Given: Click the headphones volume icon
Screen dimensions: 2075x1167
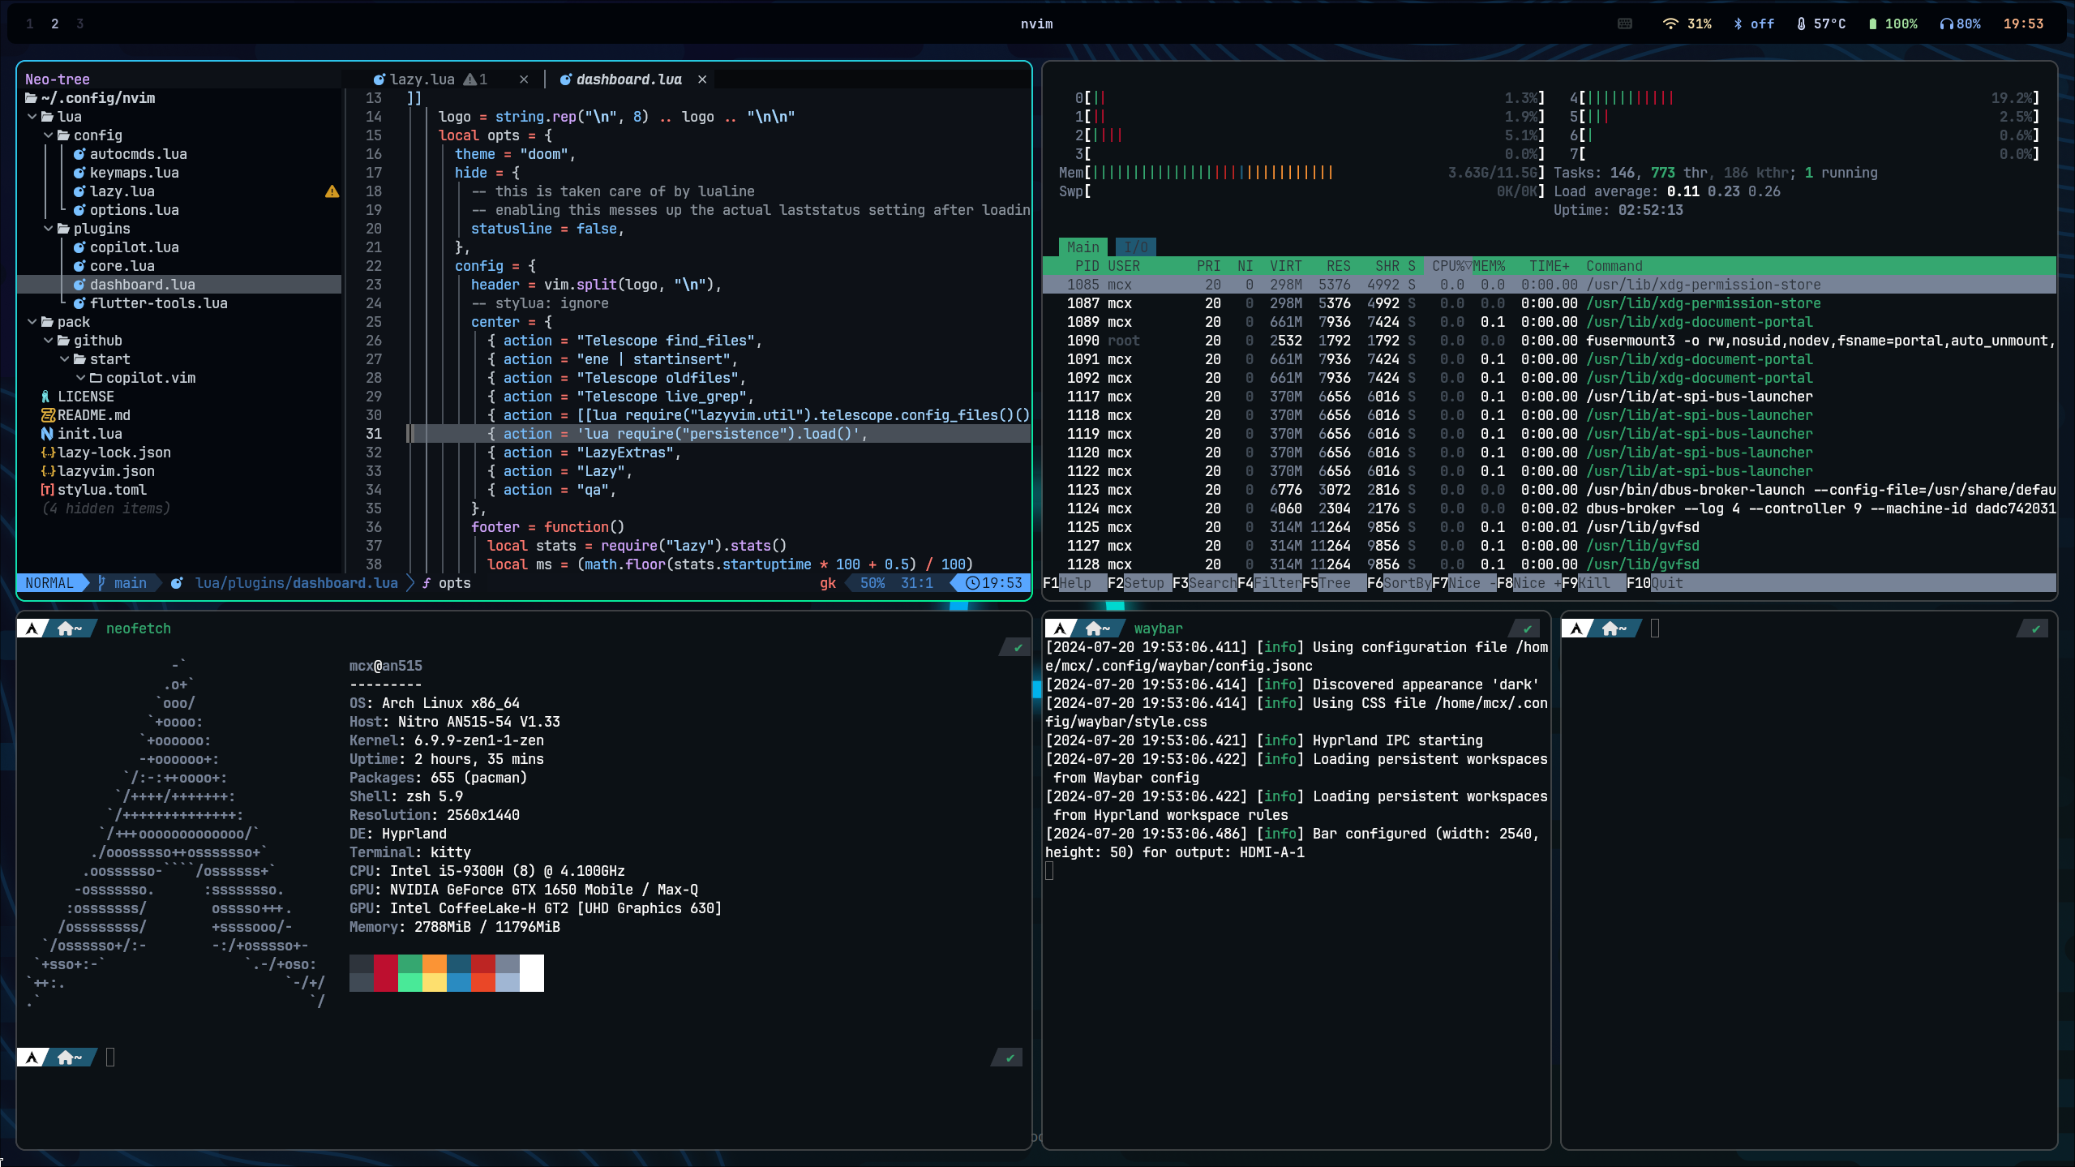Looking at the screenshot, I should [1946, 24].
